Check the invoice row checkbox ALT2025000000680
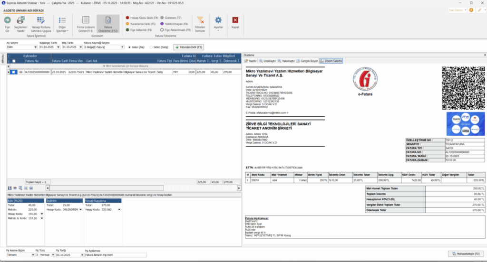Image resolution: width=487 pixels, height=262 pixels. (13, 72)
